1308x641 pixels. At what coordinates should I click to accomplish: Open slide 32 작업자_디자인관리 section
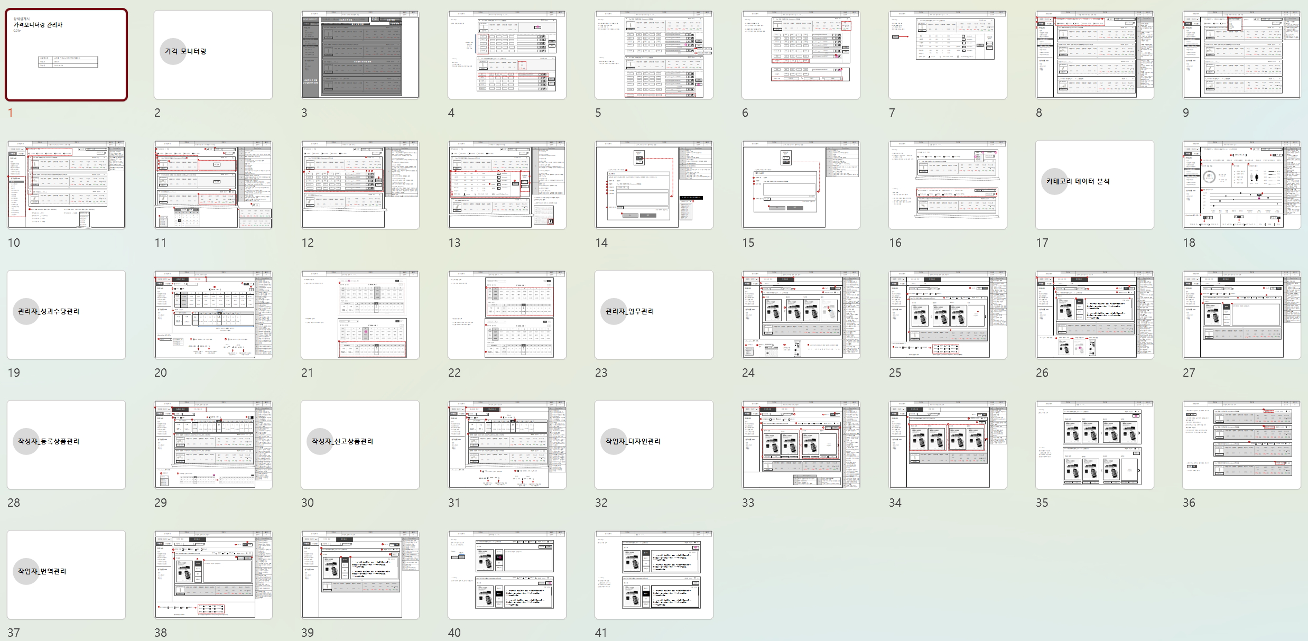[654, 444]
